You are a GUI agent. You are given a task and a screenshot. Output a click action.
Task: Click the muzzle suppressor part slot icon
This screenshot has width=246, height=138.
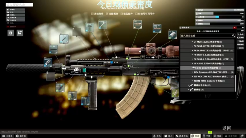(x=48, y=63)
